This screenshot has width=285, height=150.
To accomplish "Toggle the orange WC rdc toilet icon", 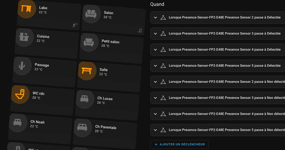I will click(20, 94).
